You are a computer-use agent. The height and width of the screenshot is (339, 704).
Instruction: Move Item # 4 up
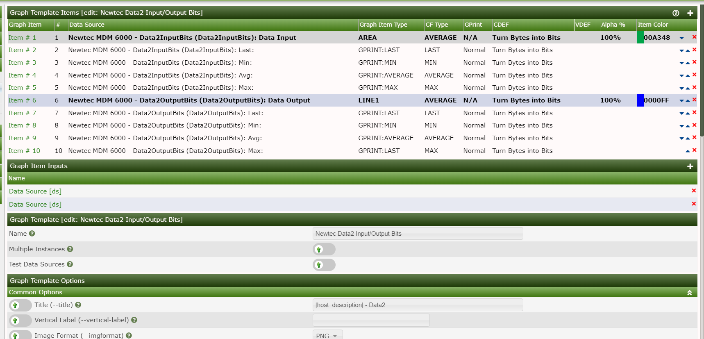pyautogui.click(x=688, y=75)
